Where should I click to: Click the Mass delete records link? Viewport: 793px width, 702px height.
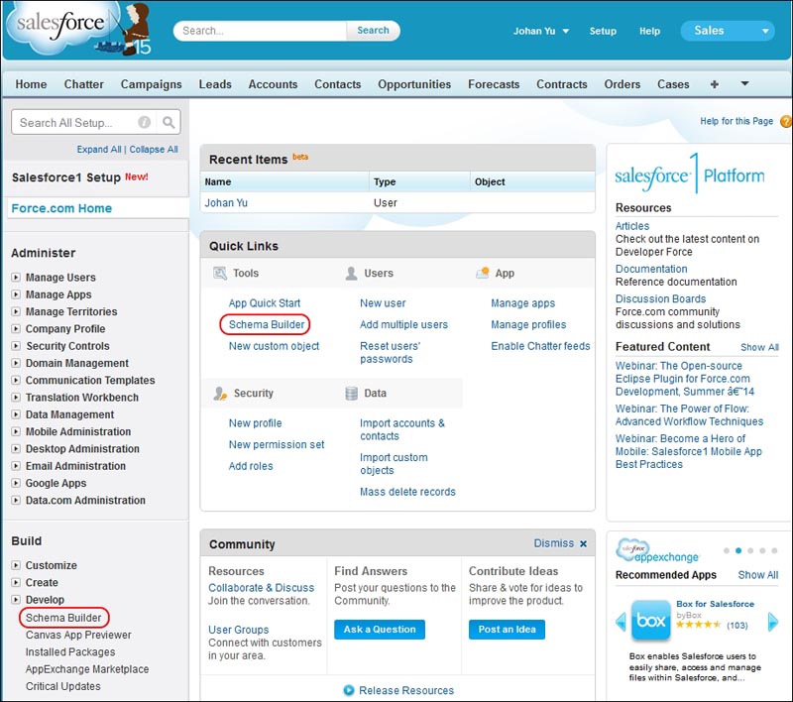pyautogui.click(x=407, y=492)
